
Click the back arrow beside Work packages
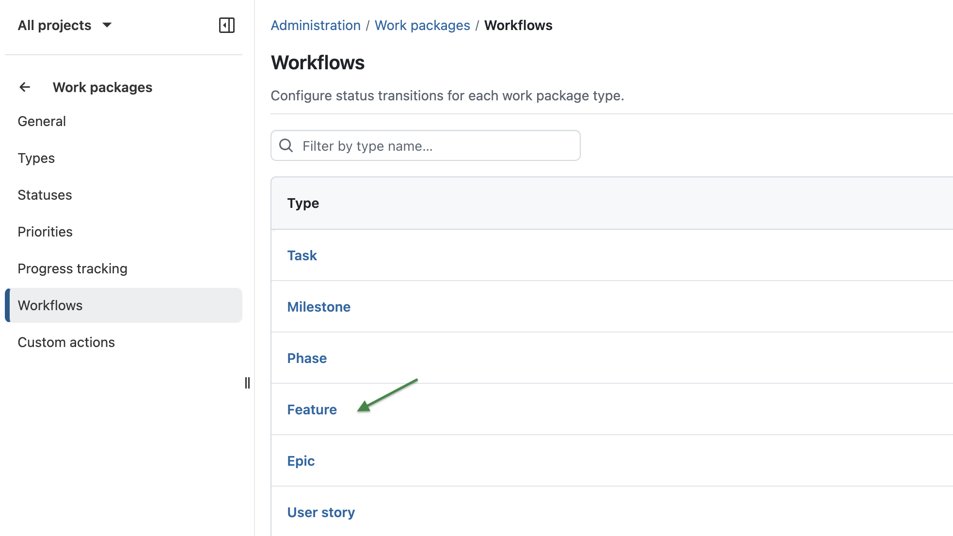pos(25,87)
